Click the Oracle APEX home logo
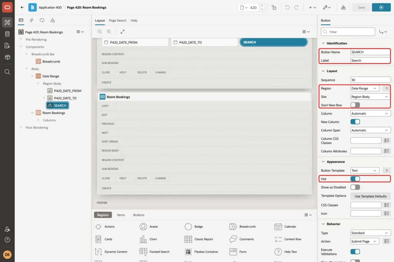The image size is (394, 262). point(7,7)
